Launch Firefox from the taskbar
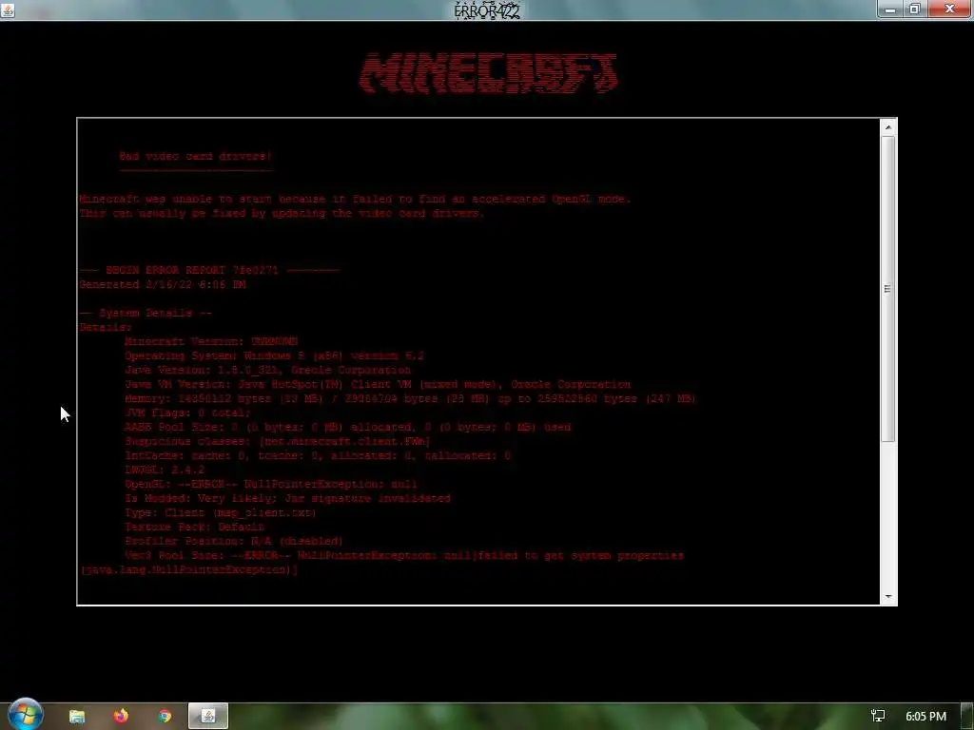This screenshot has width=974, height=730. (121, 716)
